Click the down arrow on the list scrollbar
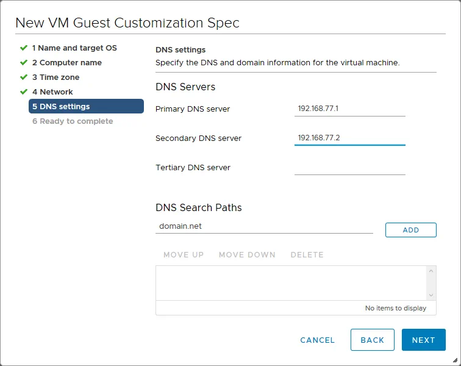 pos(431,295)
